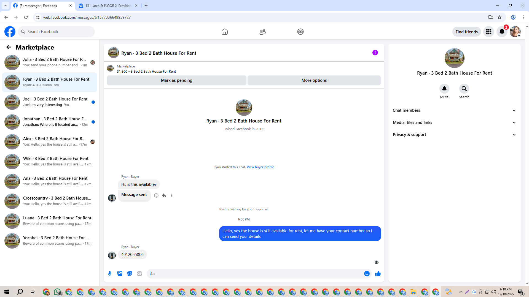
Task: Open Luana's conversation
Action: [x=50, y=221]
